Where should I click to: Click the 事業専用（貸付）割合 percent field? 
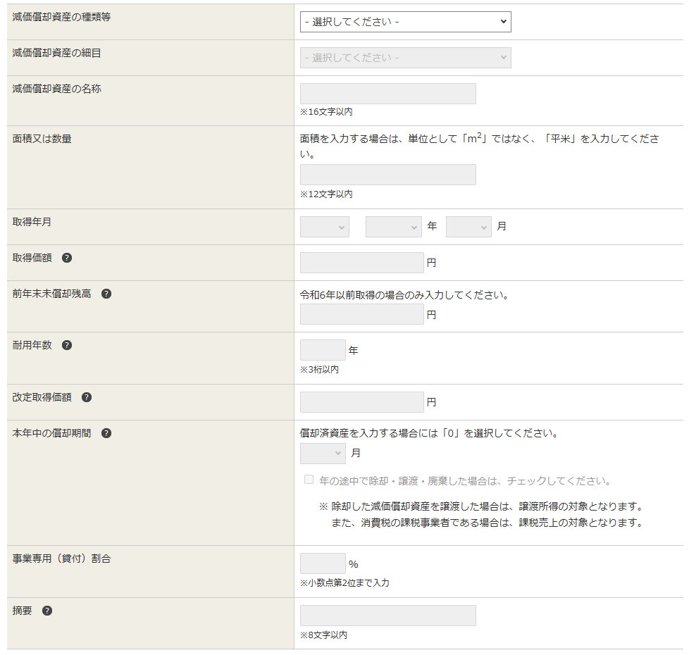(323, 563)
